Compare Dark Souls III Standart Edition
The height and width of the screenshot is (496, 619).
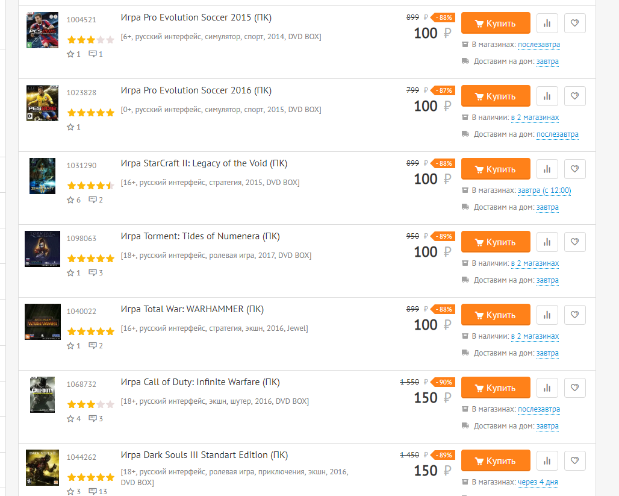click(547, 461)
